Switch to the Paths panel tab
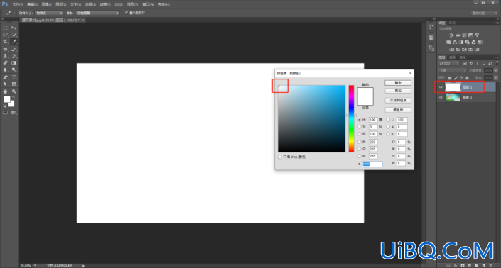The height and width of the screenshot is (268, 501). [x=463, y=57]
